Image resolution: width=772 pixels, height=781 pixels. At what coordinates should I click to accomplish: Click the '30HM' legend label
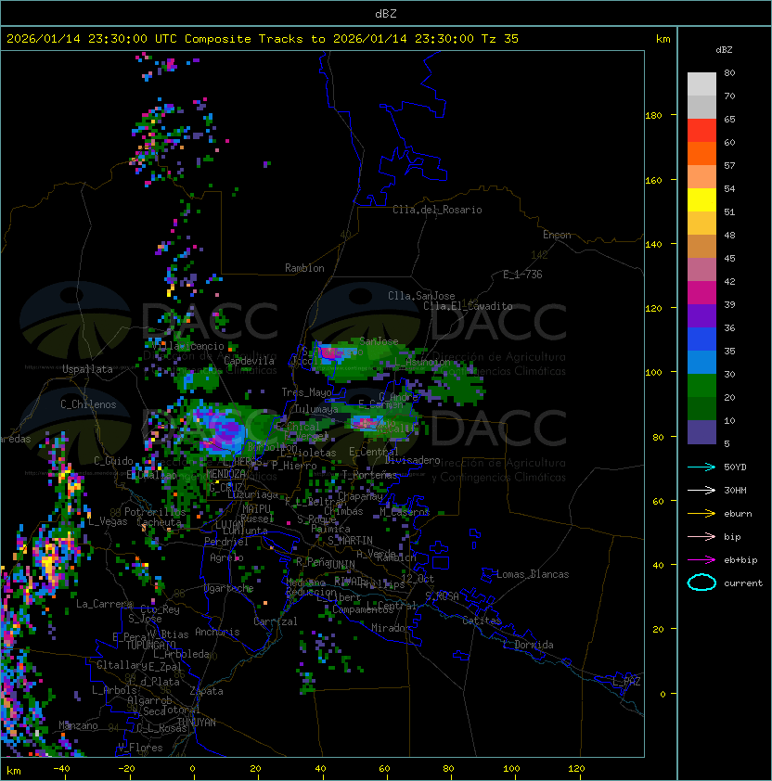[735, 490]
